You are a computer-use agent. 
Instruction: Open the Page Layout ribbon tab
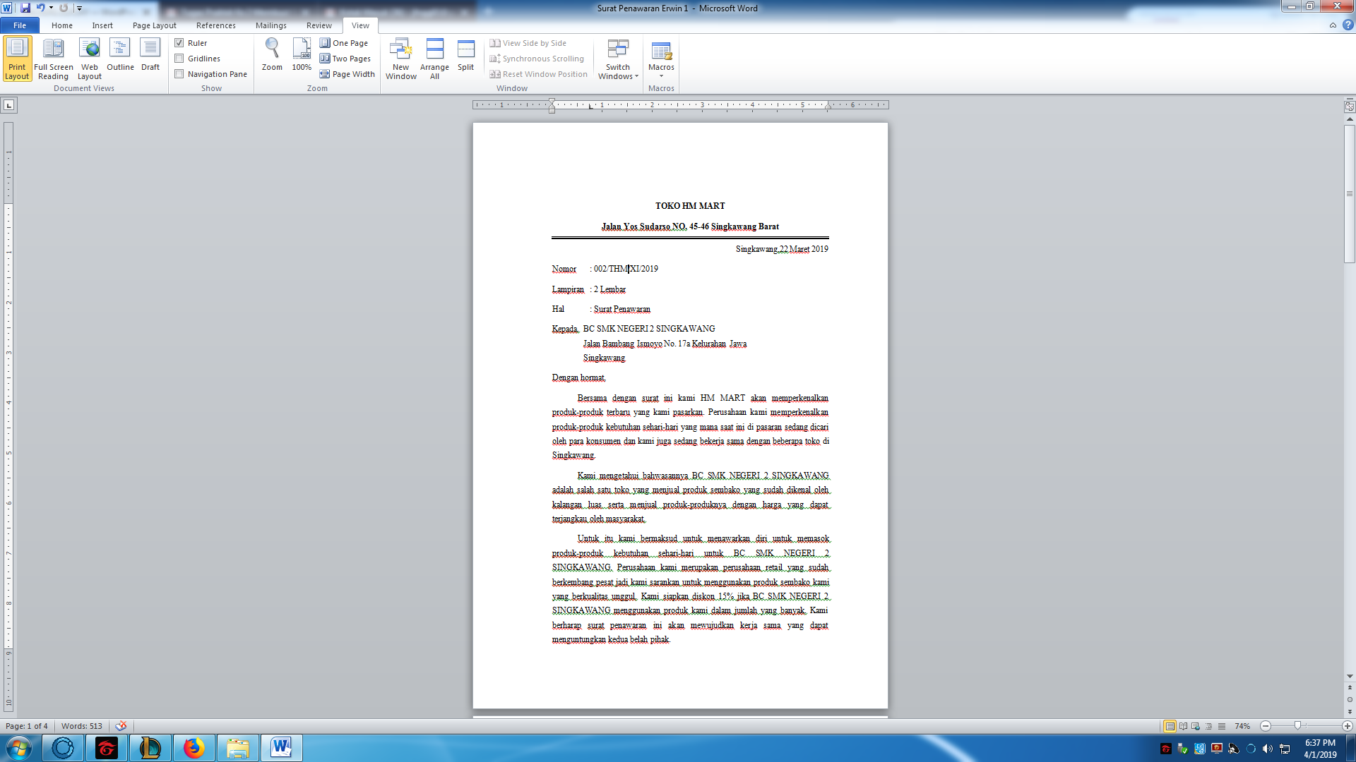154,25
